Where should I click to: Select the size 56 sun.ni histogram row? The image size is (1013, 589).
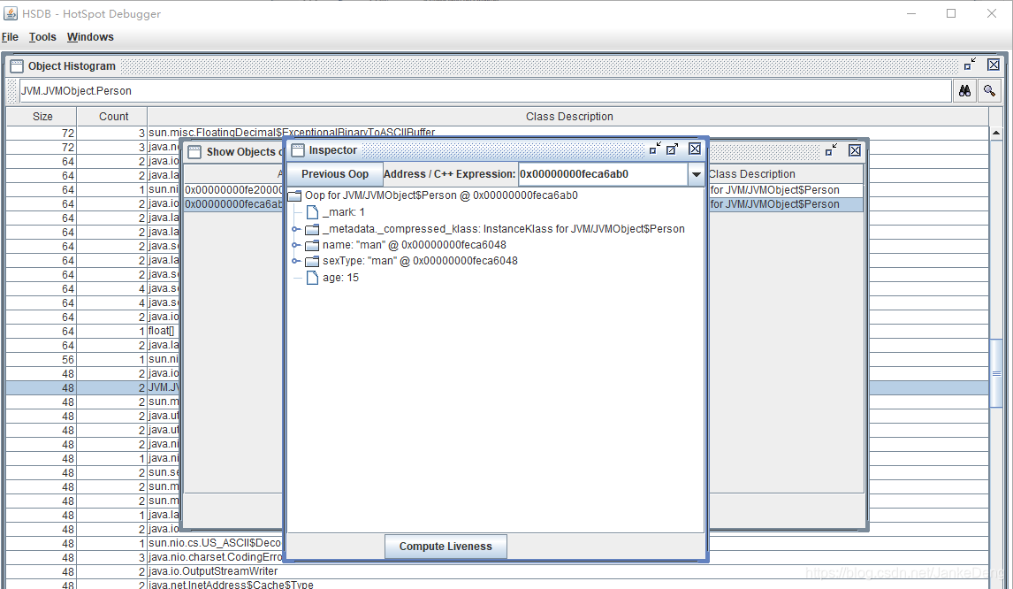click(x=93, y=359)
